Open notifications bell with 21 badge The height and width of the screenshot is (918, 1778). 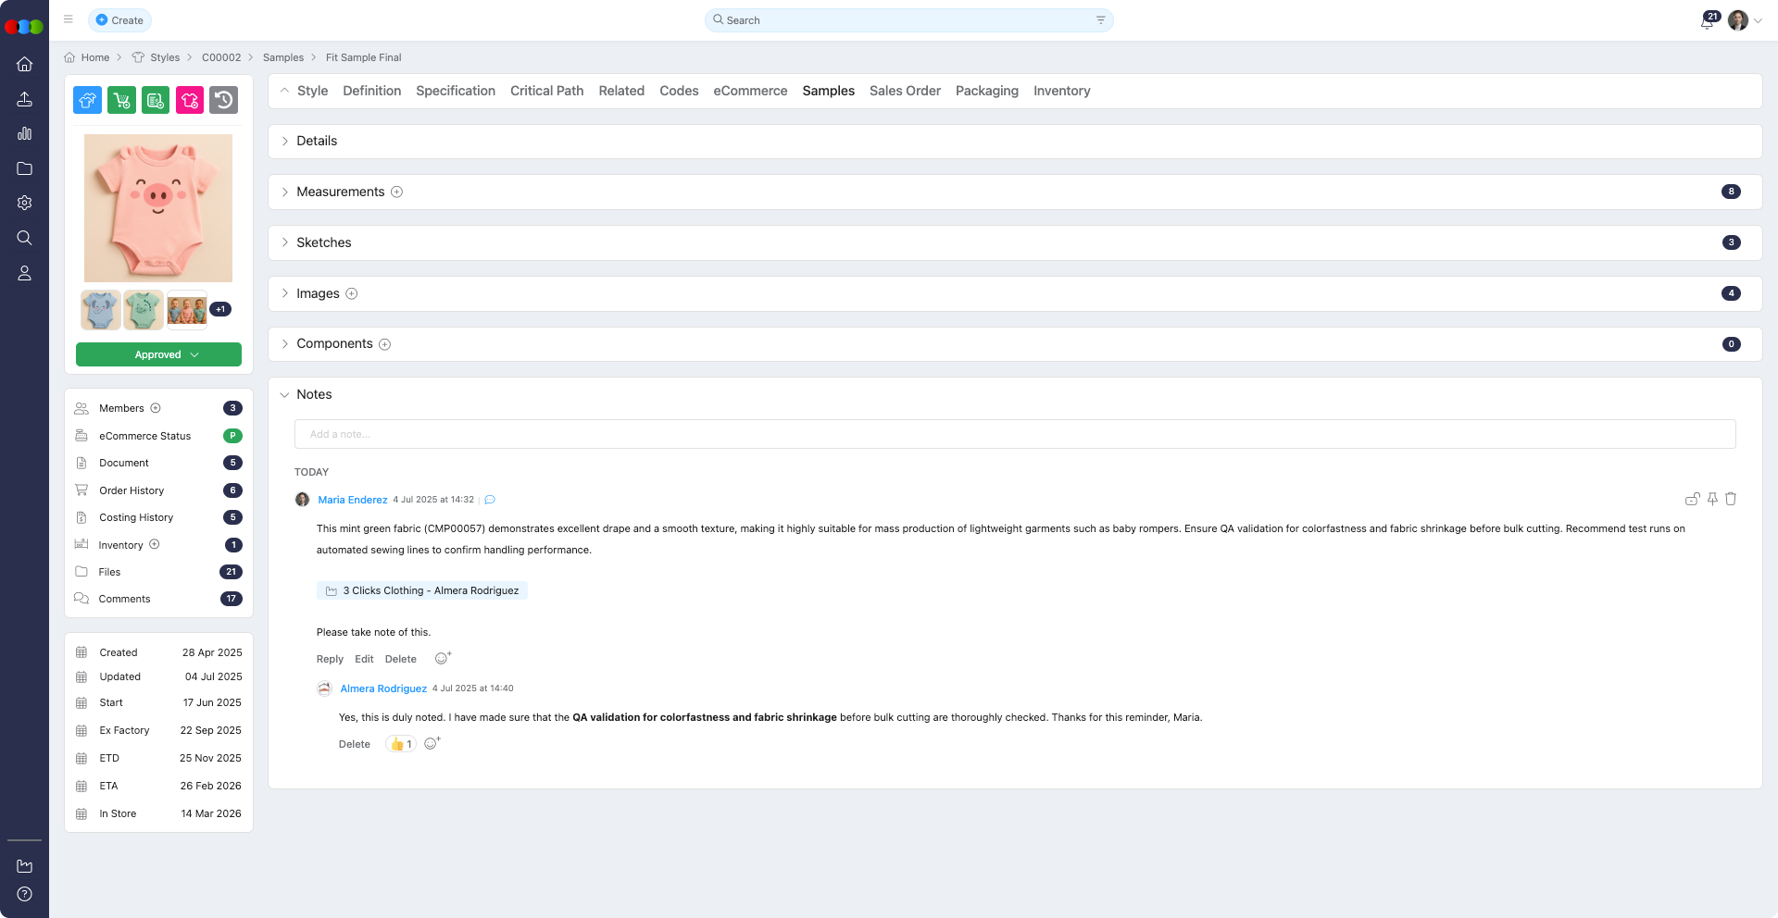[x=1707, y=21]
